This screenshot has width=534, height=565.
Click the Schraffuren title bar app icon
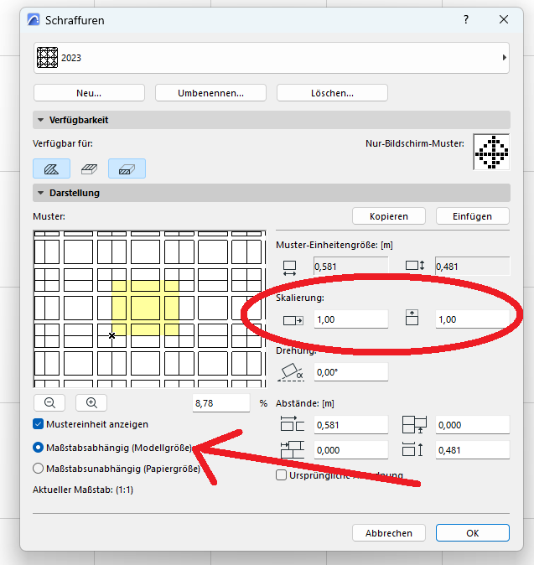coord(34,19)
